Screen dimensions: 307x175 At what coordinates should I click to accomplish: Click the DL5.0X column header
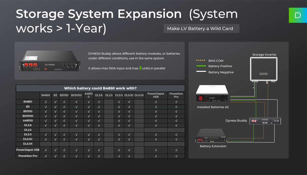(x=139, y=95)
